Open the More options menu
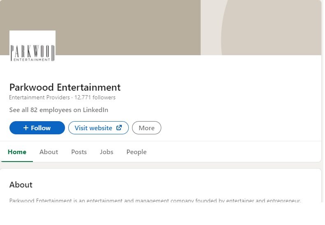Screen dimensions: 325x225 146,128
